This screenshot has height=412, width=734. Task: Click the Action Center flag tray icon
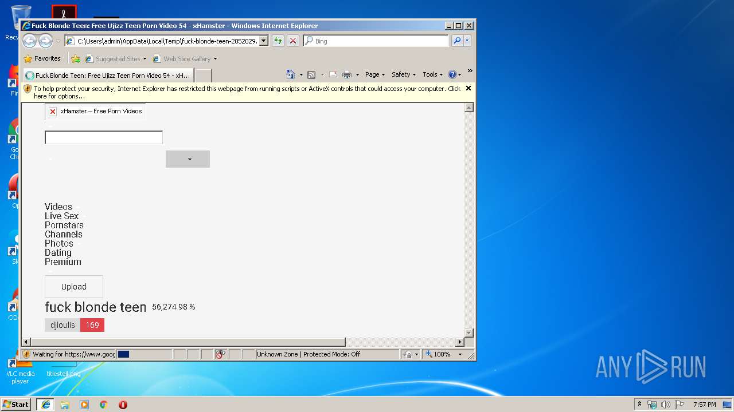pyautogui.click(x=680, y=405)
